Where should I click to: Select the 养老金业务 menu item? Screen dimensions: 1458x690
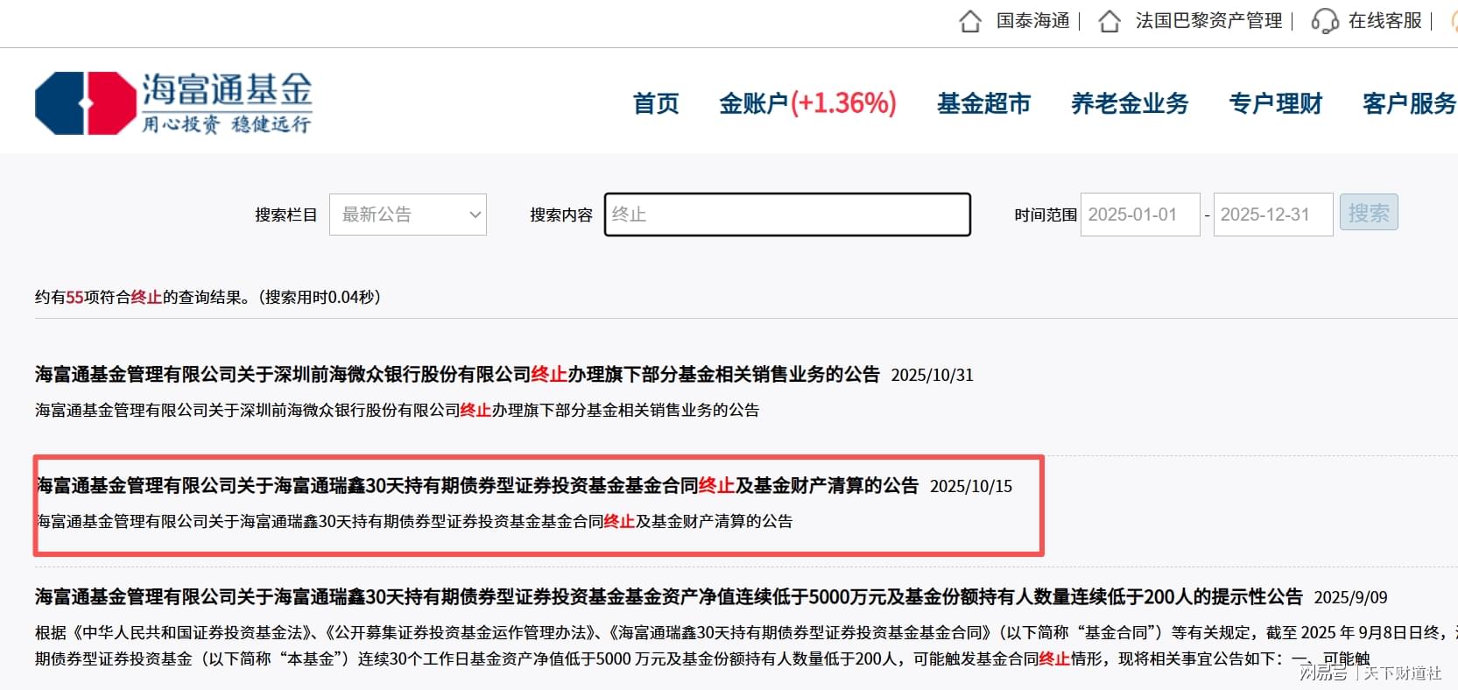tap(1130, 103)
